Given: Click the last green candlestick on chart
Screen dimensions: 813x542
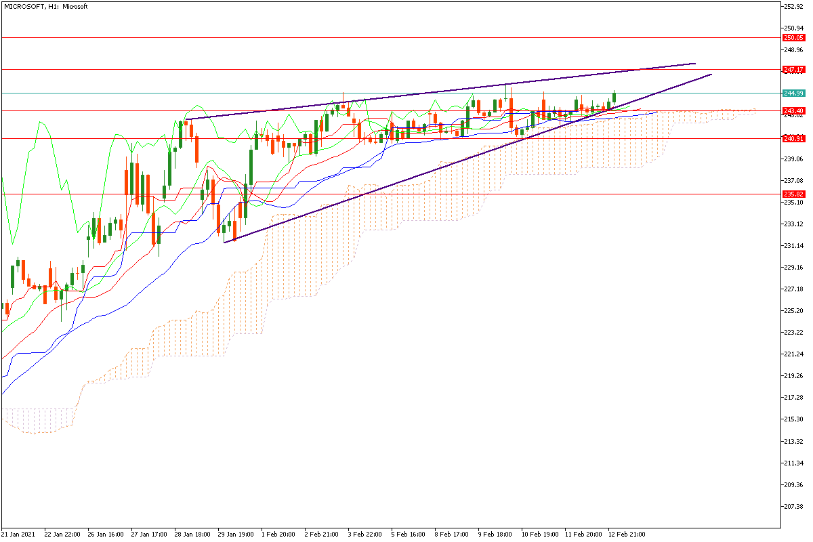Looking at the screenshot, I should click(x=614, y=98).
